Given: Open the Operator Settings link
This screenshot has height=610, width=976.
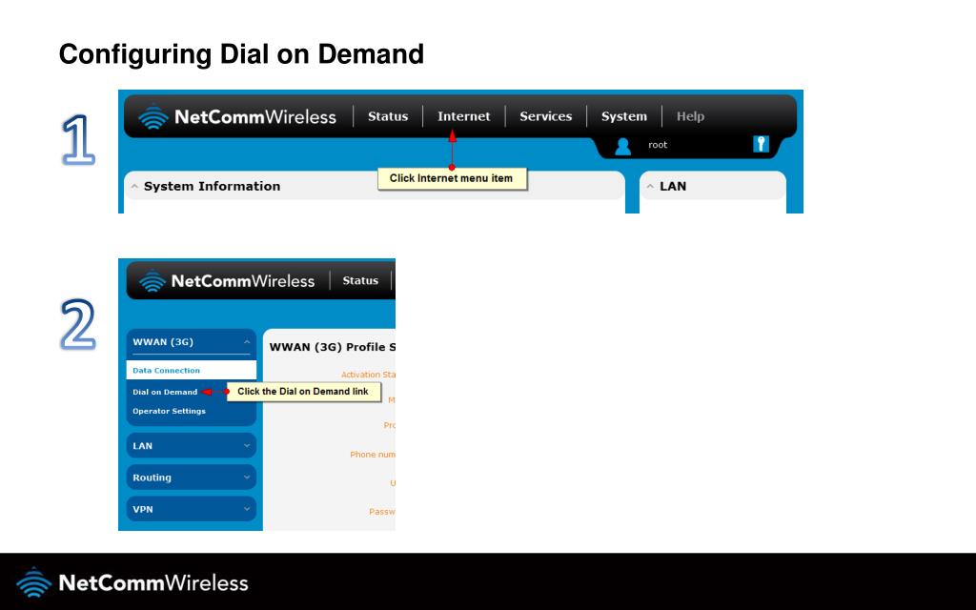Looking at the screenshot, I should [169, 412].
